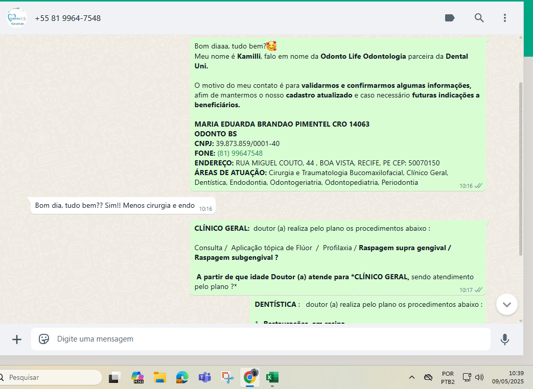Viewport: 533px width, 389px height.
Task: Switch keyboard language POR PTB2
Action: (x=448, y=377)
